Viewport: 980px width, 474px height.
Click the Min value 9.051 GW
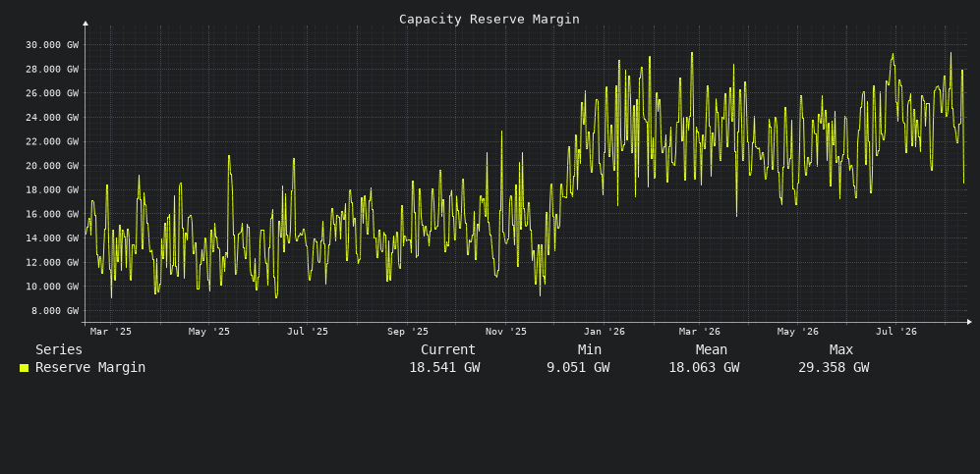[578, 367]
